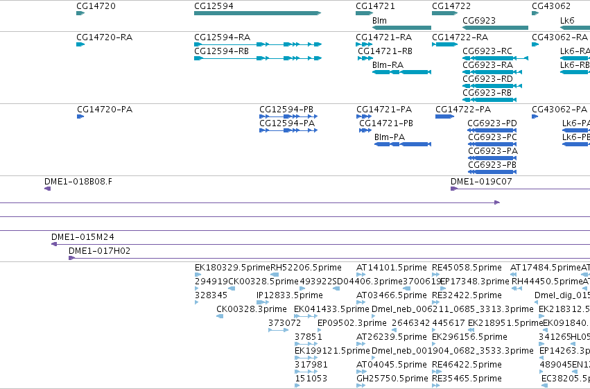The width and height of the screenshot is (590, 389).
Task: Open EST EP09502.3prime
Action: (320, 330)
